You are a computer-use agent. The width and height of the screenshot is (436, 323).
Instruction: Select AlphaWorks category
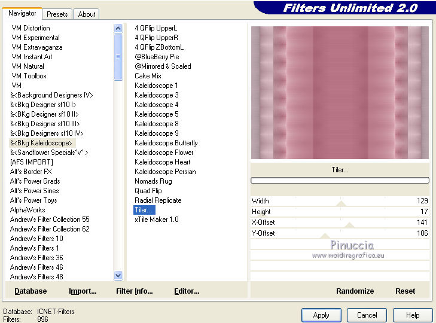point(28,210)
